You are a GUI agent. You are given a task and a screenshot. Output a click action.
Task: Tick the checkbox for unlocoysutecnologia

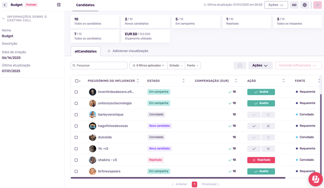pos(76,103)
